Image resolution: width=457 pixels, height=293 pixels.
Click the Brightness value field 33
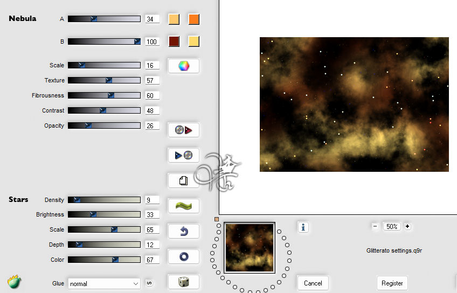pyautogui.click(x=152, y=215)
